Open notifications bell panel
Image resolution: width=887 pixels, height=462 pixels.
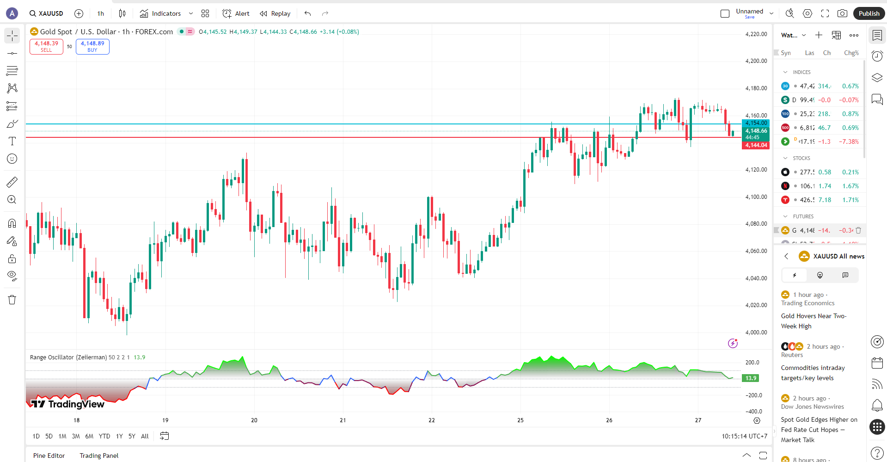877,406
